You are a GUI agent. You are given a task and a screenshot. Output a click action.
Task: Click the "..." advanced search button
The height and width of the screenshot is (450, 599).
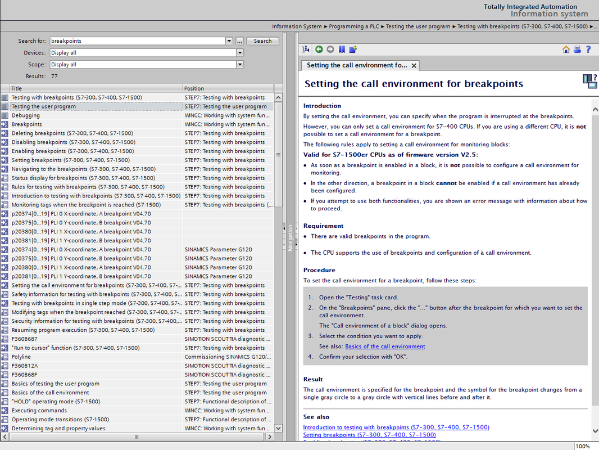point(239,41)
